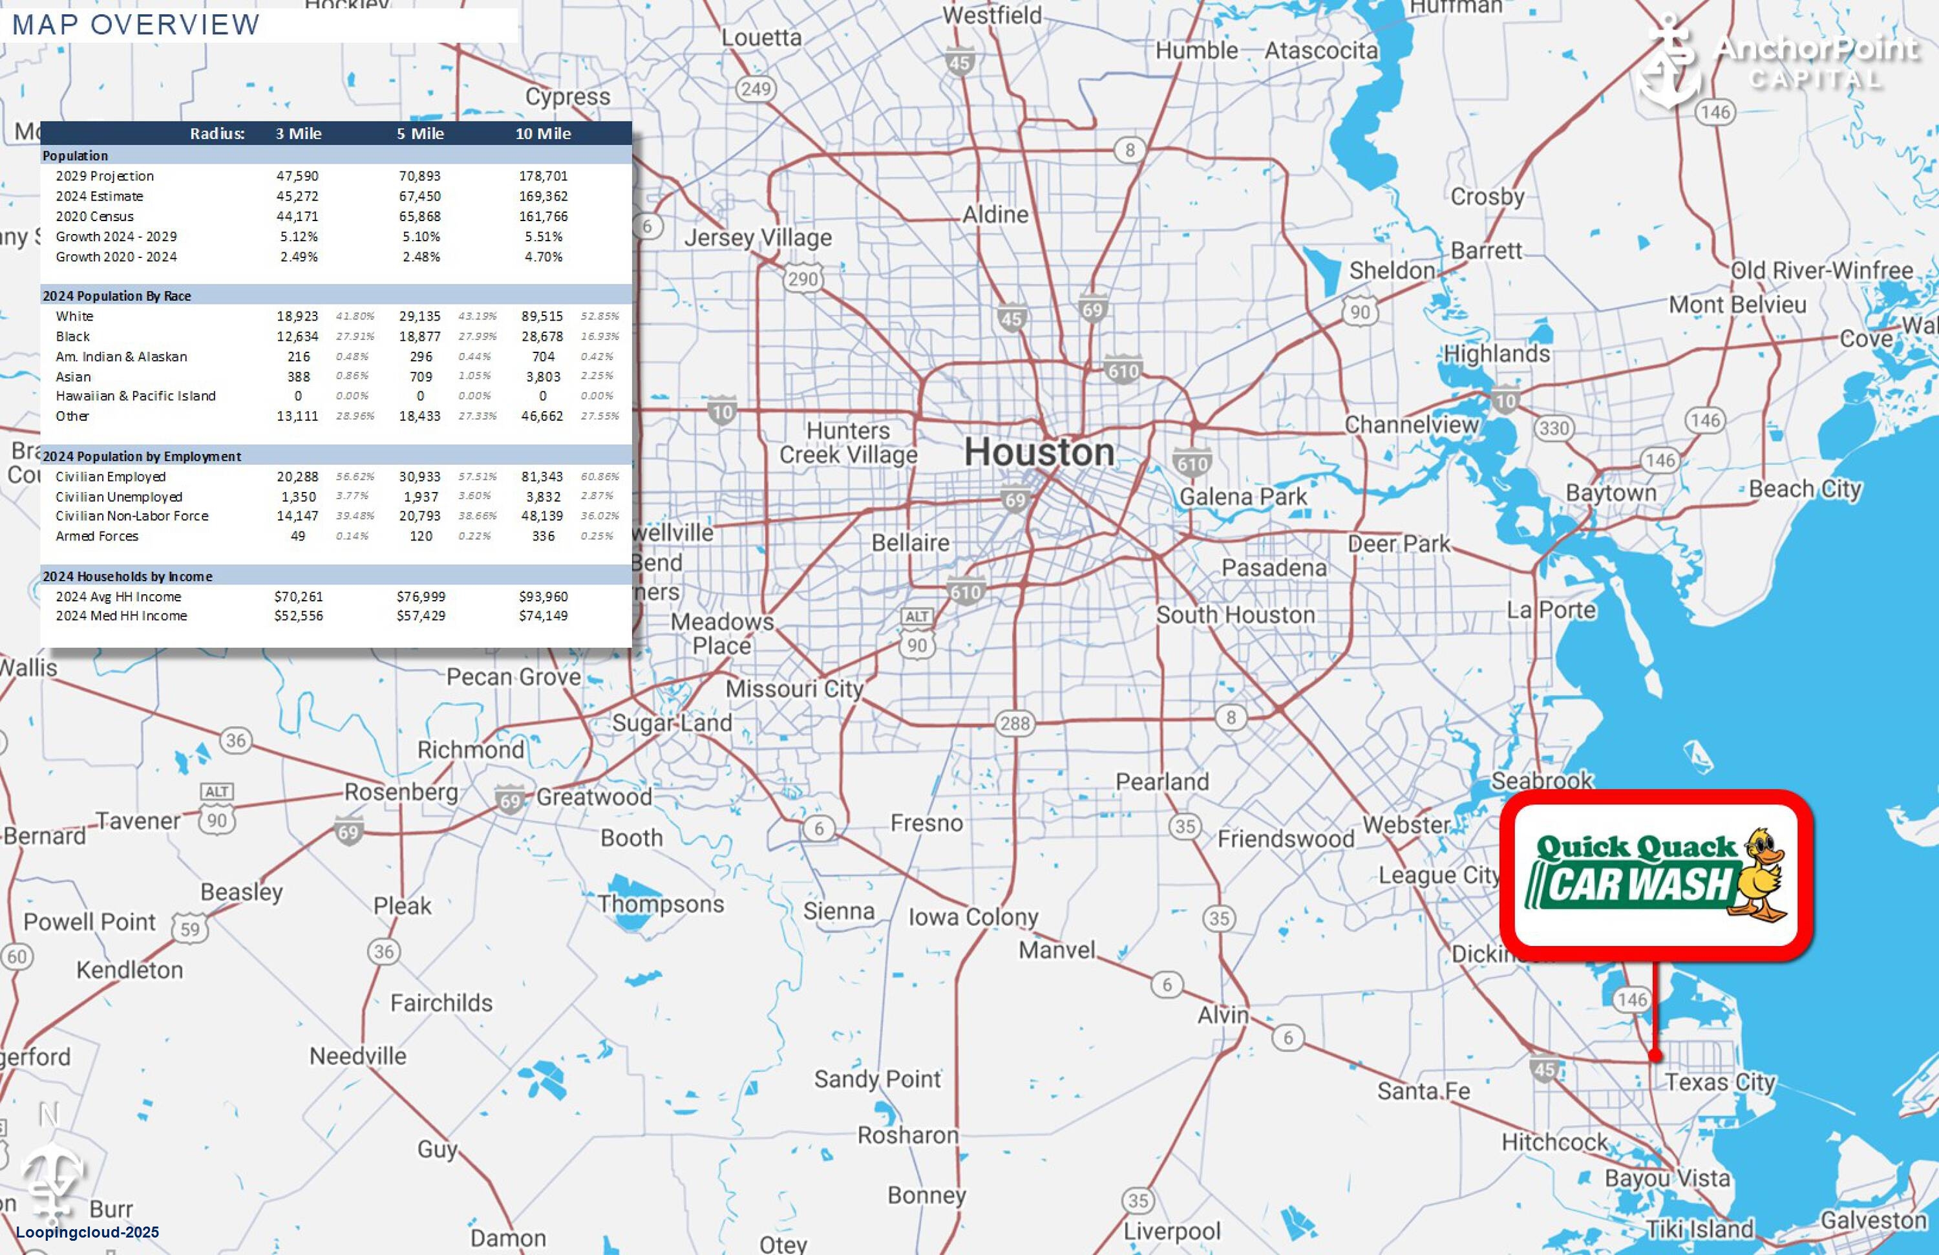Click the Highway 249 shield
The height and width of the screenshot is (1255, 1939).
[x=755, y=89]
